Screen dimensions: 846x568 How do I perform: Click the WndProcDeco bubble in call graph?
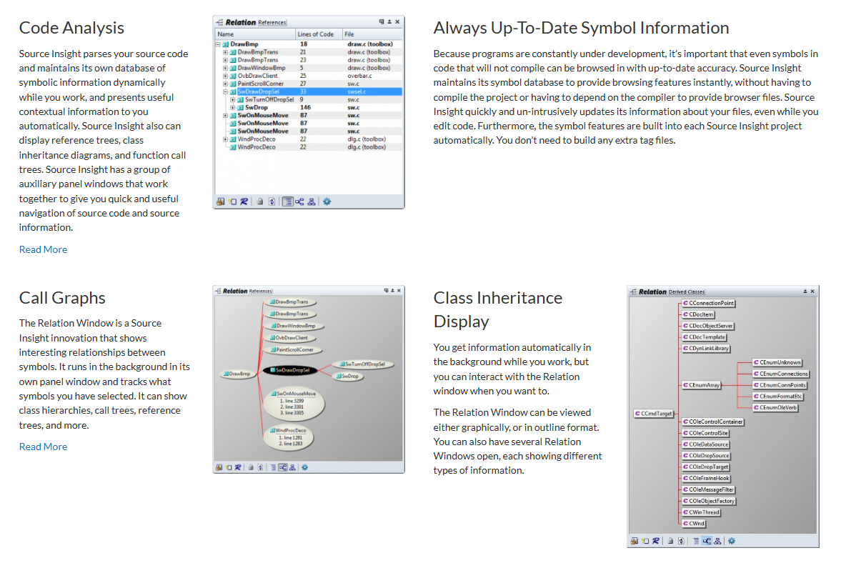pos(290,437)
